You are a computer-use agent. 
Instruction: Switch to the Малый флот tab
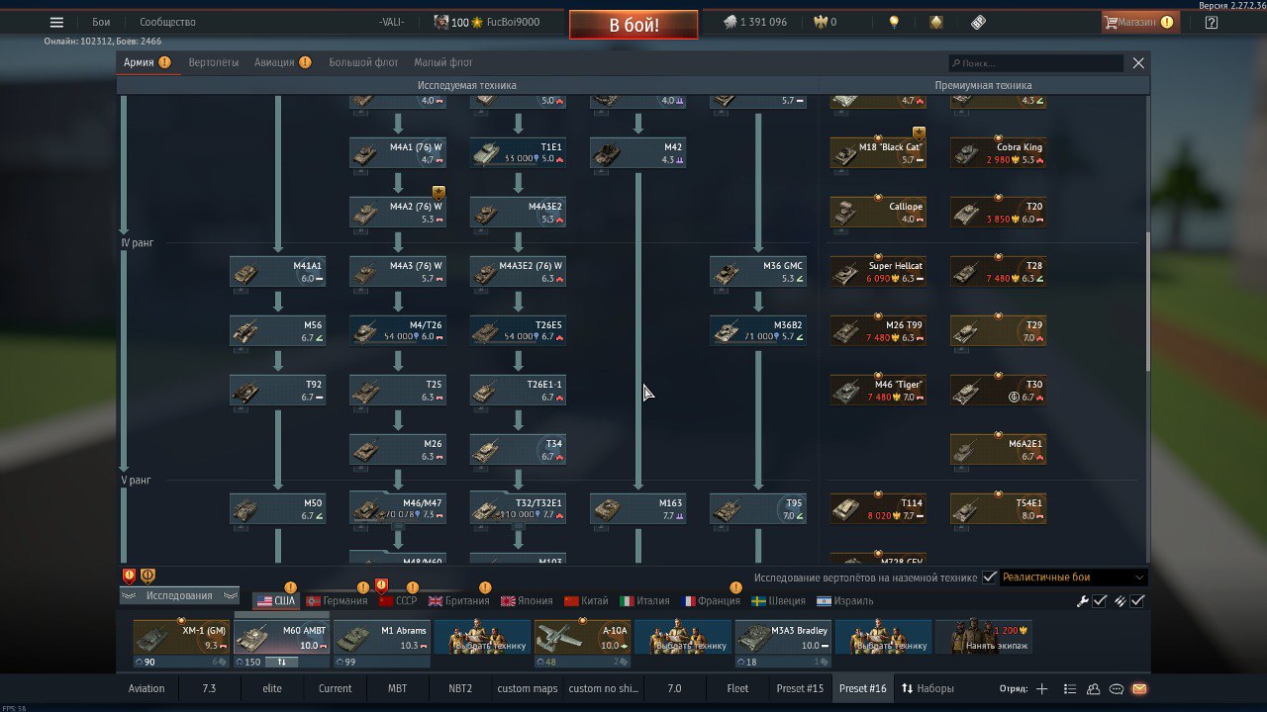(443, 63)
